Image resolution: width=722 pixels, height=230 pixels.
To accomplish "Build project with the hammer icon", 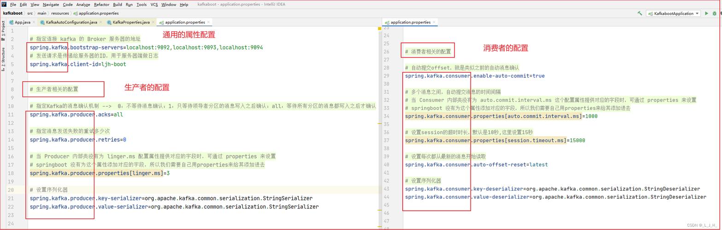I will (640, 13).
